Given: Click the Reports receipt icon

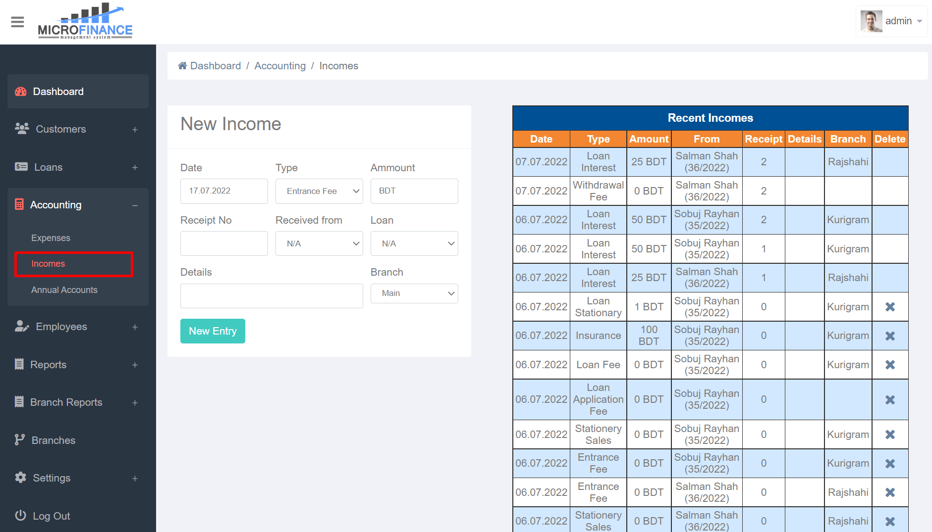Looking at the screenshot, I should tap(19, 364).
